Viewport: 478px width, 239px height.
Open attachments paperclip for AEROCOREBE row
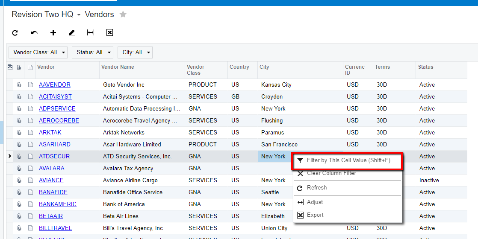tap(19, 120)
